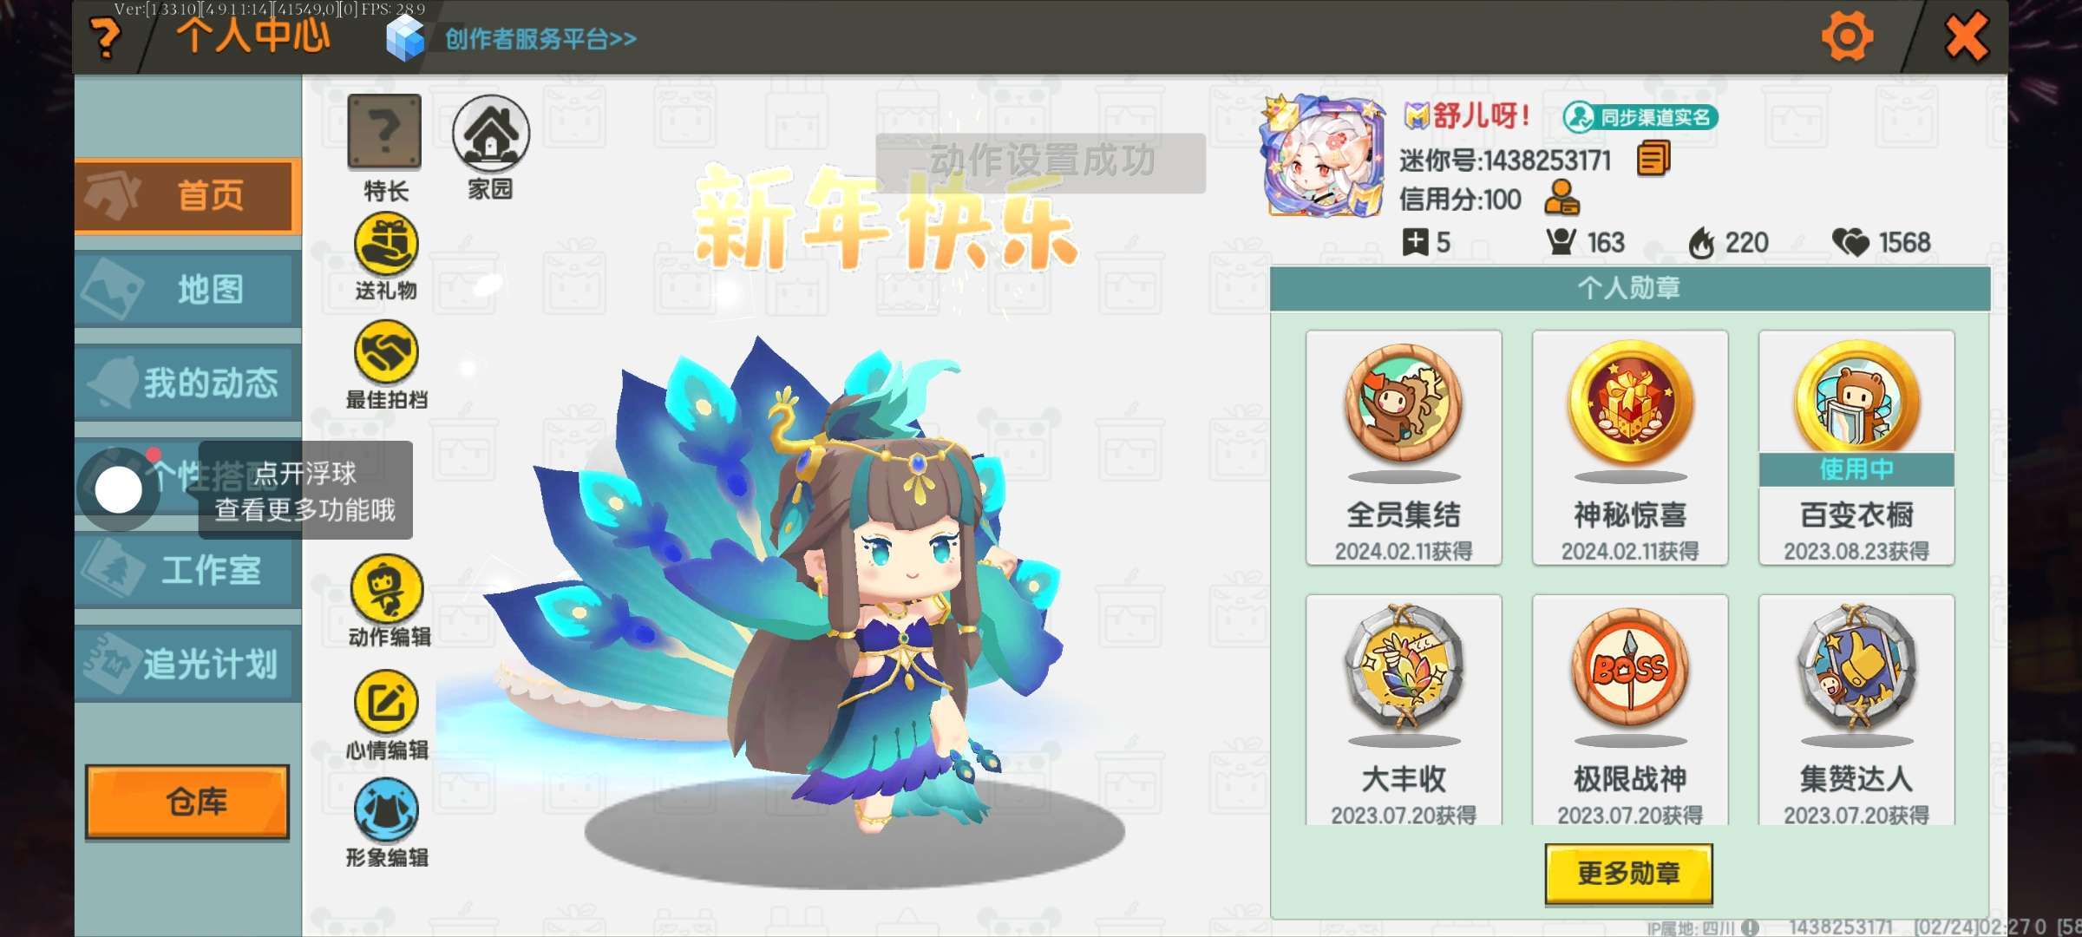Click the orange 仓库 button
The image size is (2082, 937).
187,802
